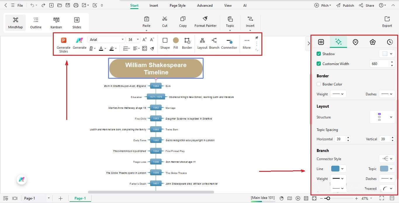Image resolution: width=399 pixels, height=203 pixels.
Task: Increase font size with A+ icon
Action: [145, 39]
